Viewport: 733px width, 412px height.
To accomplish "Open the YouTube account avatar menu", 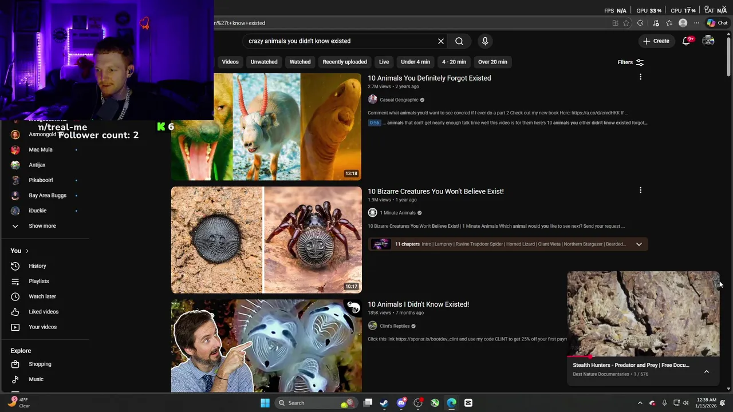I will (x=708, y=41).
